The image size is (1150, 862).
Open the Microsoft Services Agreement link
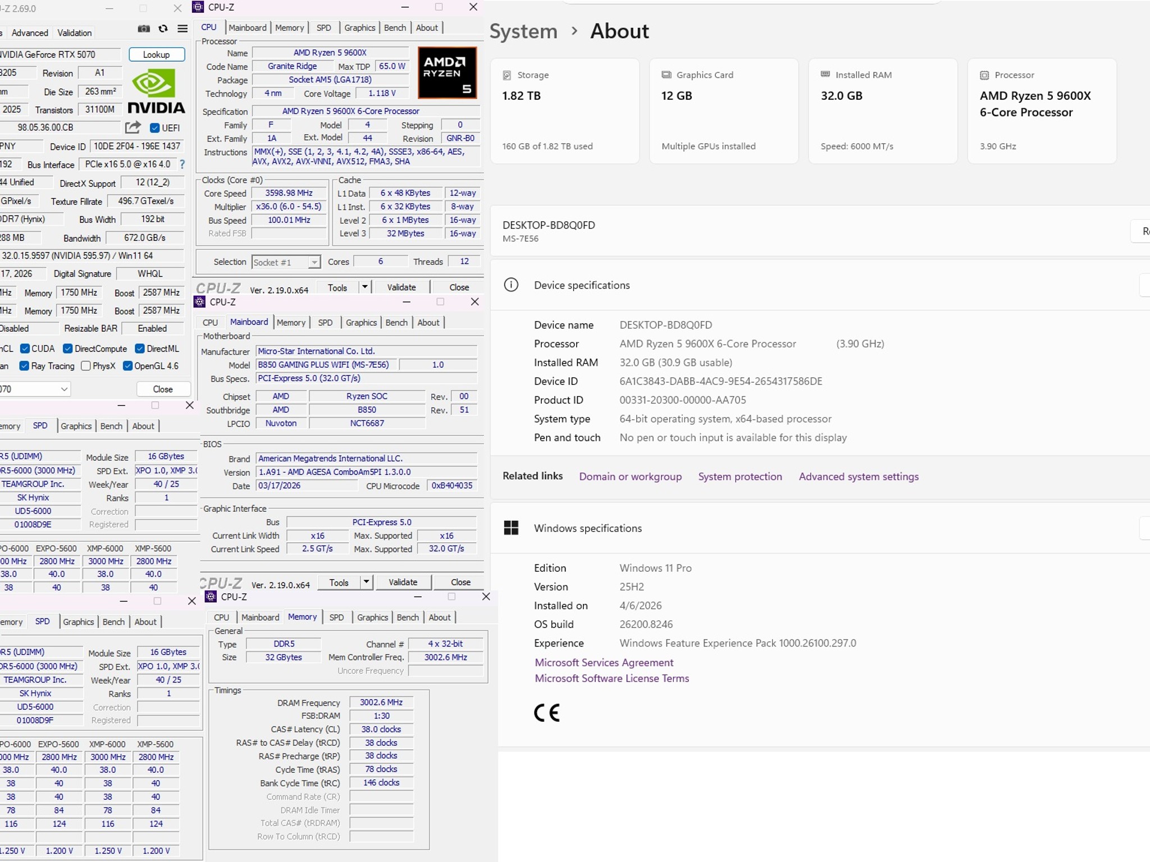coord(604,663)
